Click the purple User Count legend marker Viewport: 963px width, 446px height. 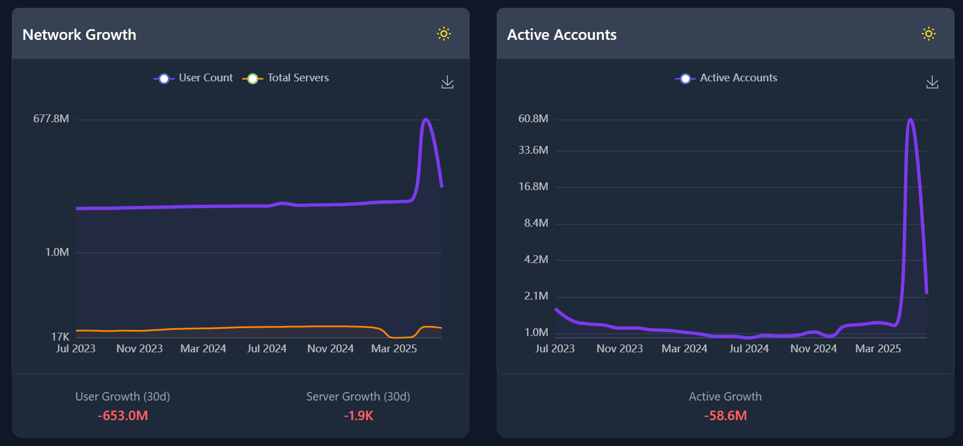(164, 79)
